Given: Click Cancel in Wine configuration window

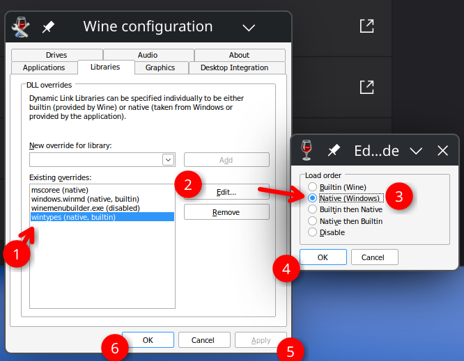Looking at the screenshot, I should point(204,340).
